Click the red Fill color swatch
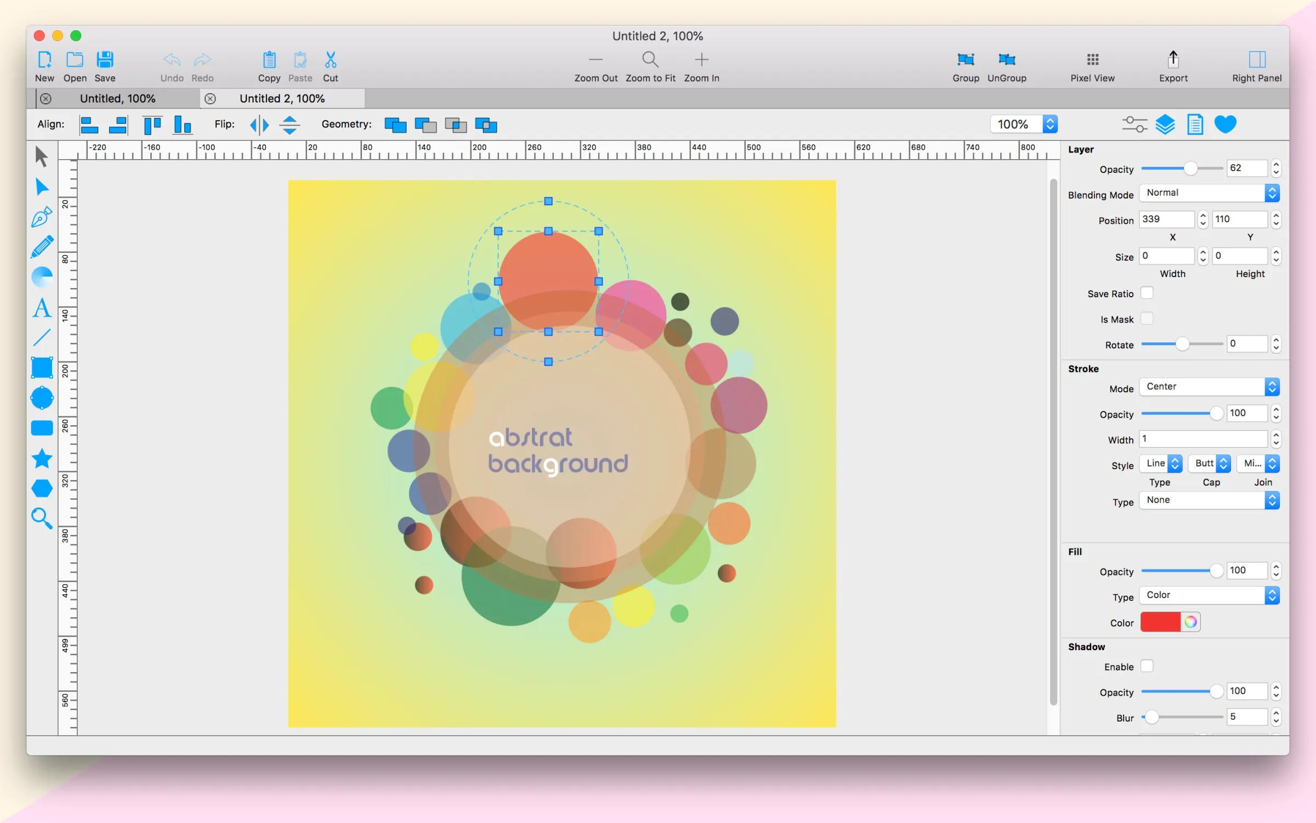The height and width of the screenshot is (823, 1316). tap(1160, 622)
